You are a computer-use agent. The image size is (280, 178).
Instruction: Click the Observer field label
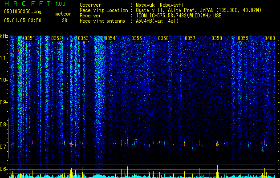pos(90,5)
